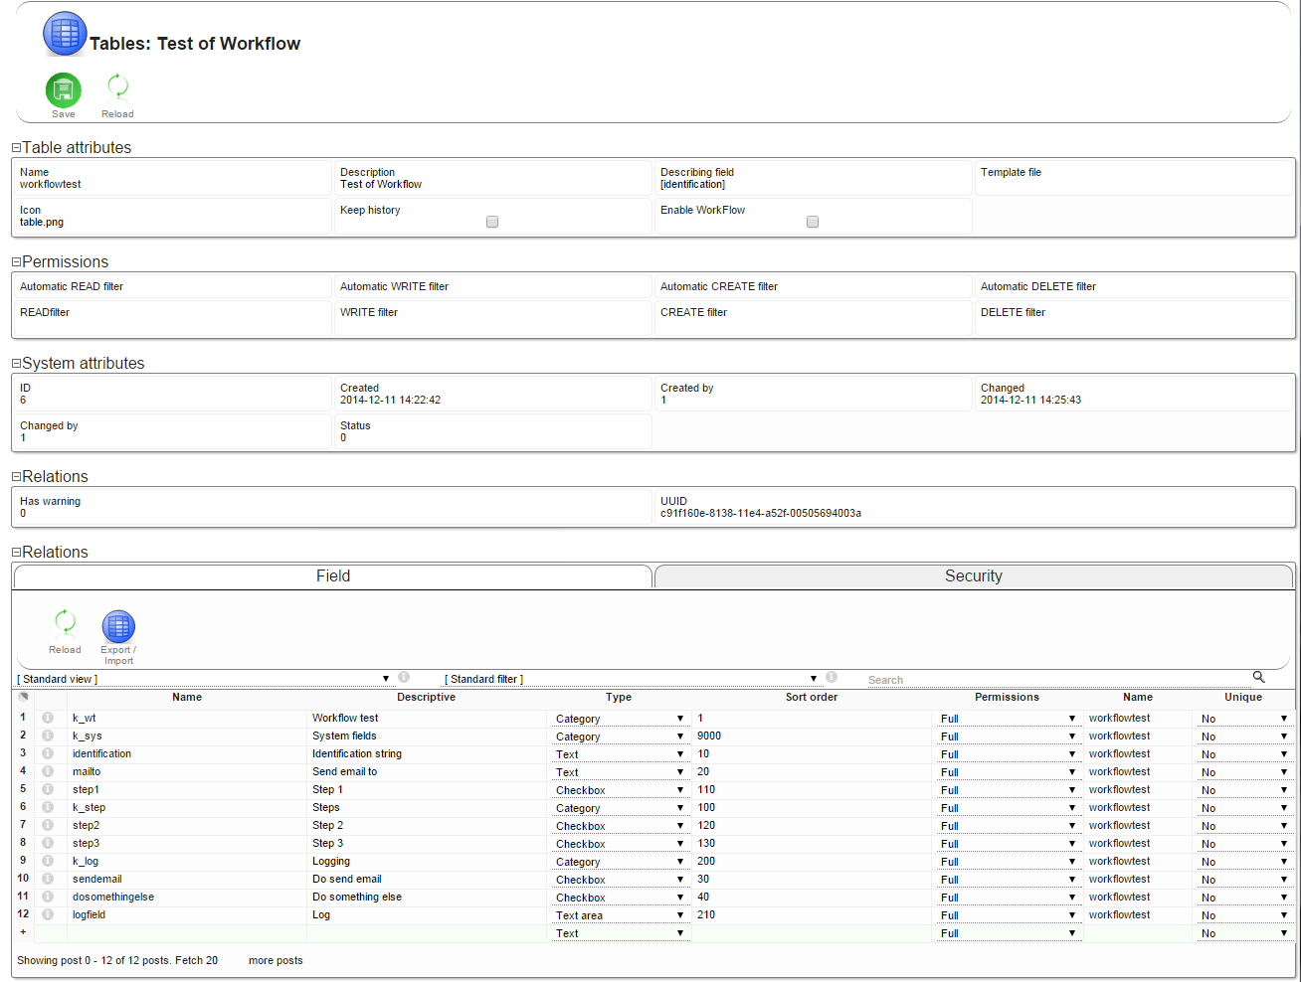Click the green Save icon
The height and width of the screenshot is (982, 1301).
click(64, 90)
